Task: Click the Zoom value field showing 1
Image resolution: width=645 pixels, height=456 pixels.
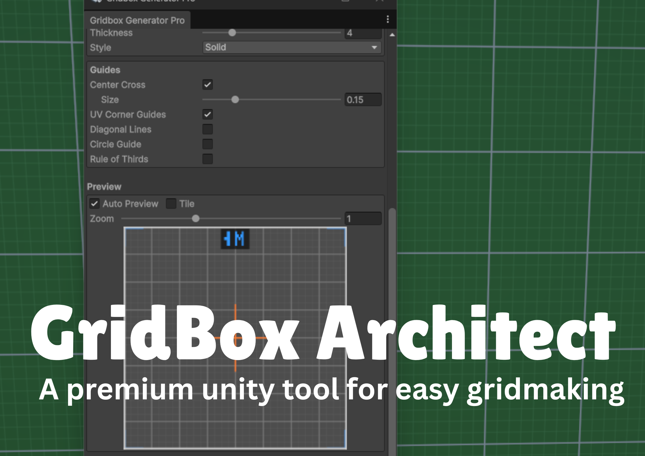Action: tap(363, 219)
